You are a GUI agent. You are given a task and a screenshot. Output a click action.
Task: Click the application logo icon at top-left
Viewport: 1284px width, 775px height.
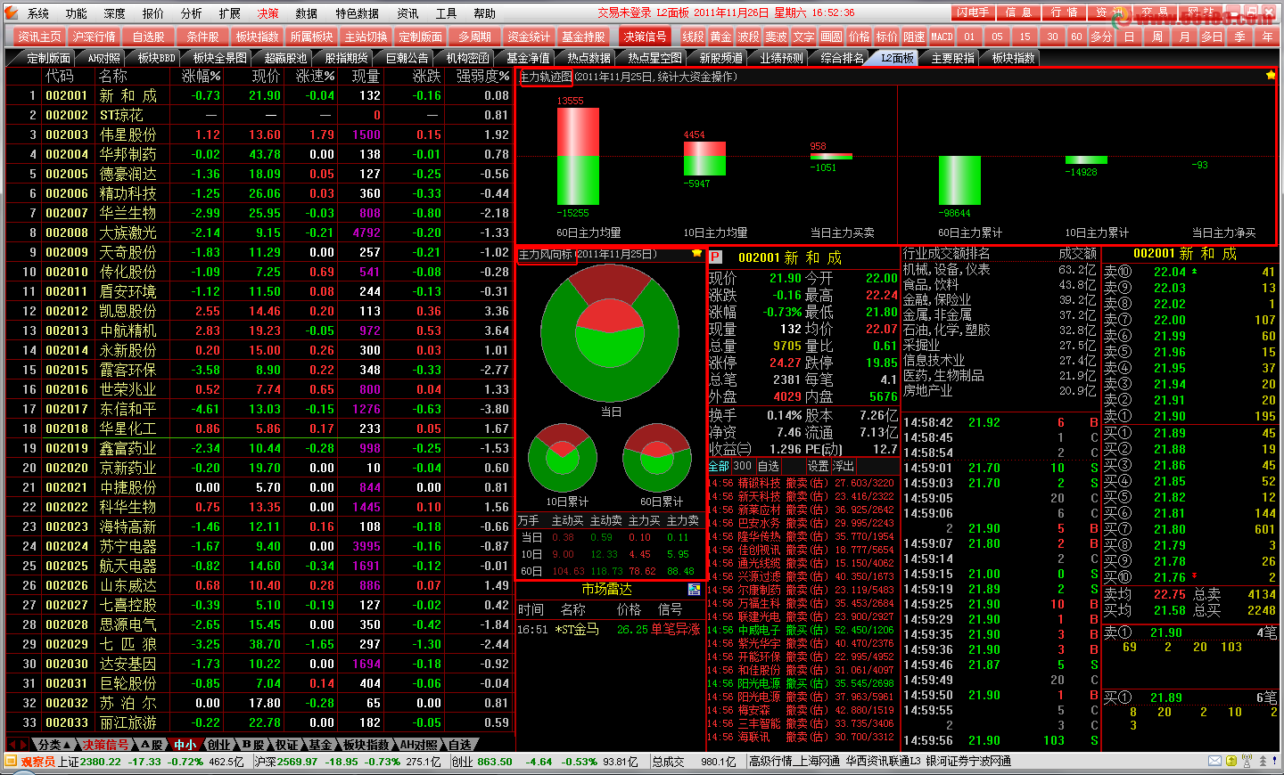[x=12, y=13]
